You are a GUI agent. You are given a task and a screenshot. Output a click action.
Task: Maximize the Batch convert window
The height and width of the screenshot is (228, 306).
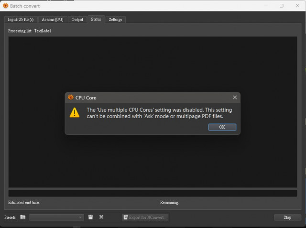point(282,6)
